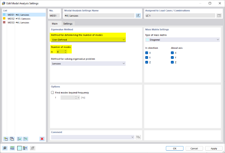Image resolution: width=225 pixels, height=153 pixels.
Task: Open the help search icon at bottom left
Action: [5, 148]
